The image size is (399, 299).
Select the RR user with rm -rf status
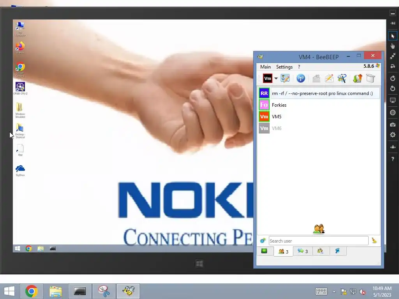click(x=319, y=93)
